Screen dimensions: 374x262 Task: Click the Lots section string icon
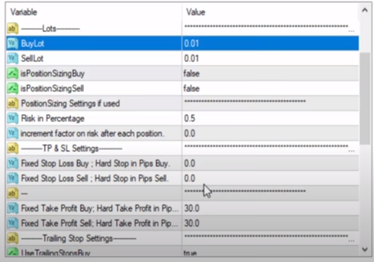12,29
